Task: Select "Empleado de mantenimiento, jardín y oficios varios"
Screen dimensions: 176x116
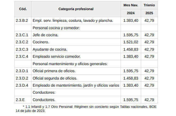Action: pyautogui.click(x=76, y=85)
